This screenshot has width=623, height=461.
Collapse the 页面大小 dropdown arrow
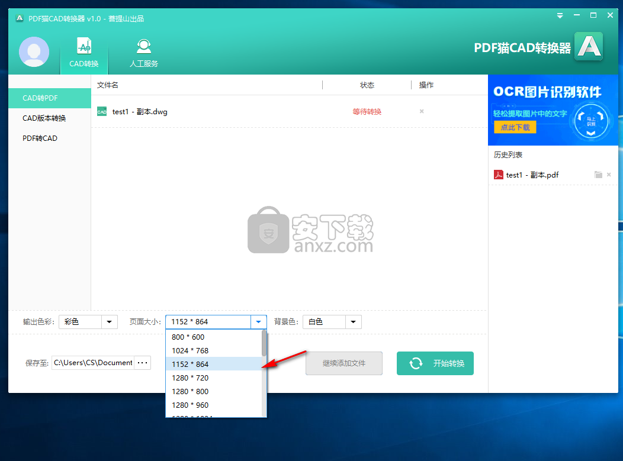coord(259,322)
